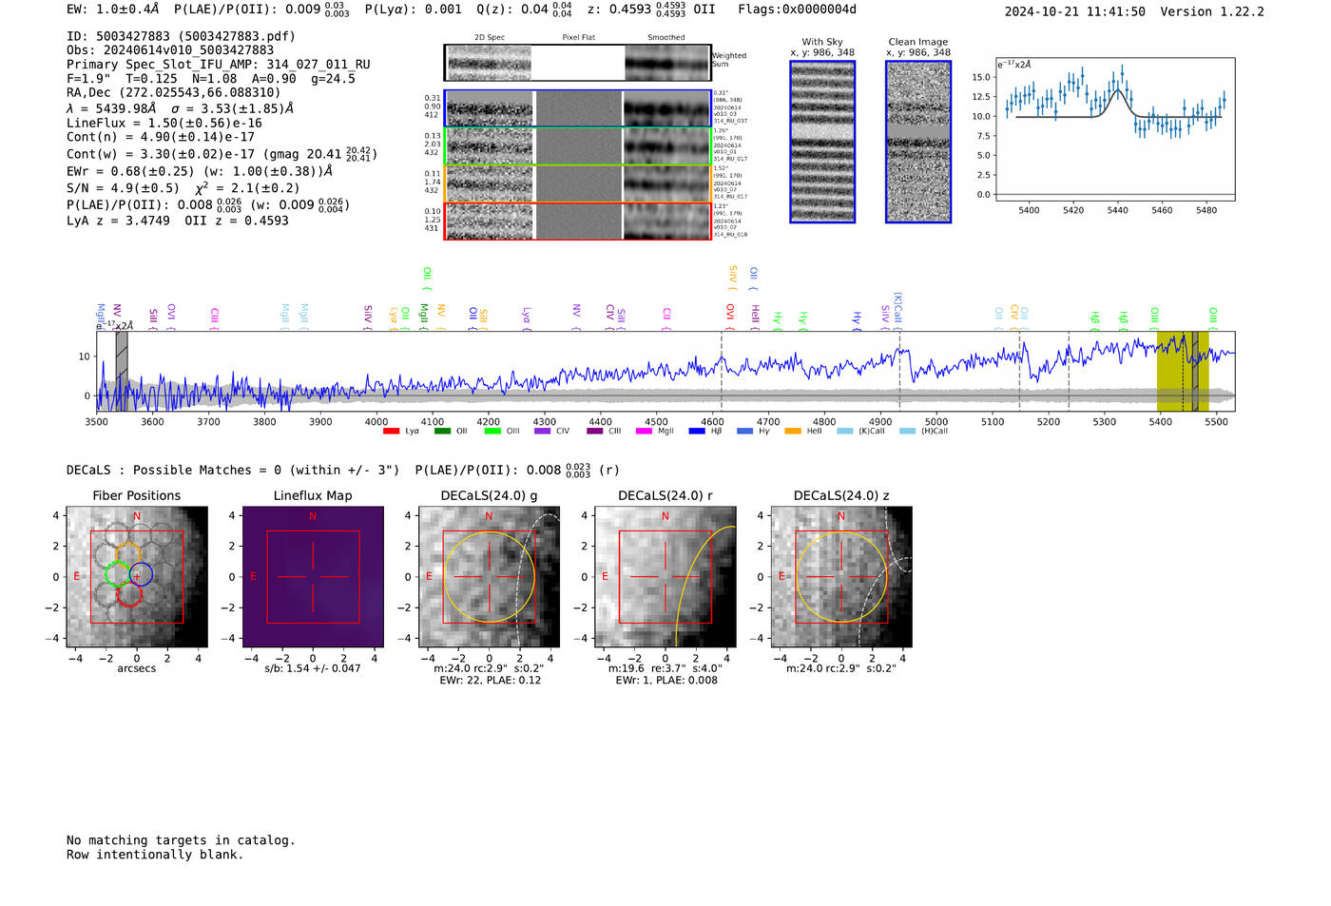
Task: Pick the HeII orange legend swatch
Action: [x=793, y=432]
